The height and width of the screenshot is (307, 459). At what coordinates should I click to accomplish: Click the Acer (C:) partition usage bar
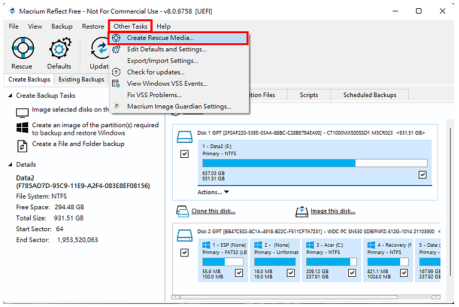[331, 262]
